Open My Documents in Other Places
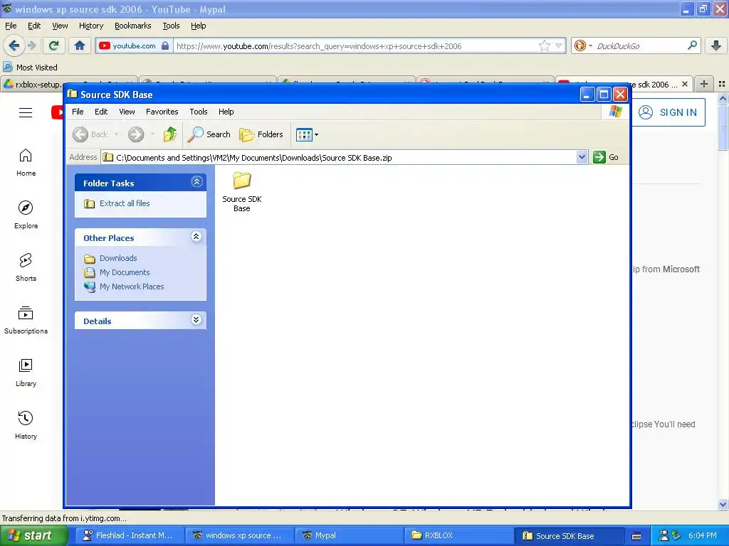The image size is (729, 546). 125,272
